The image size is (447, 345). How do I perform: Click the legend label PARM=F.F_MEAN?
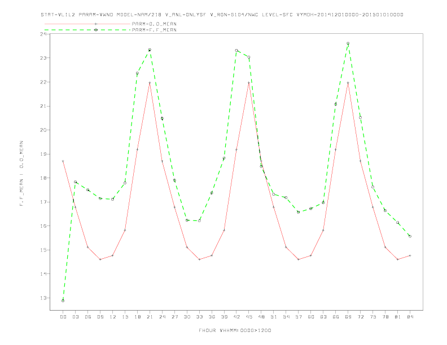154,30
